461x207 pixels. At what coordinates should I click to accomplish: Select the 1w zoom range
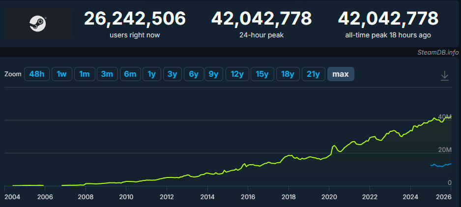point(61,74)
